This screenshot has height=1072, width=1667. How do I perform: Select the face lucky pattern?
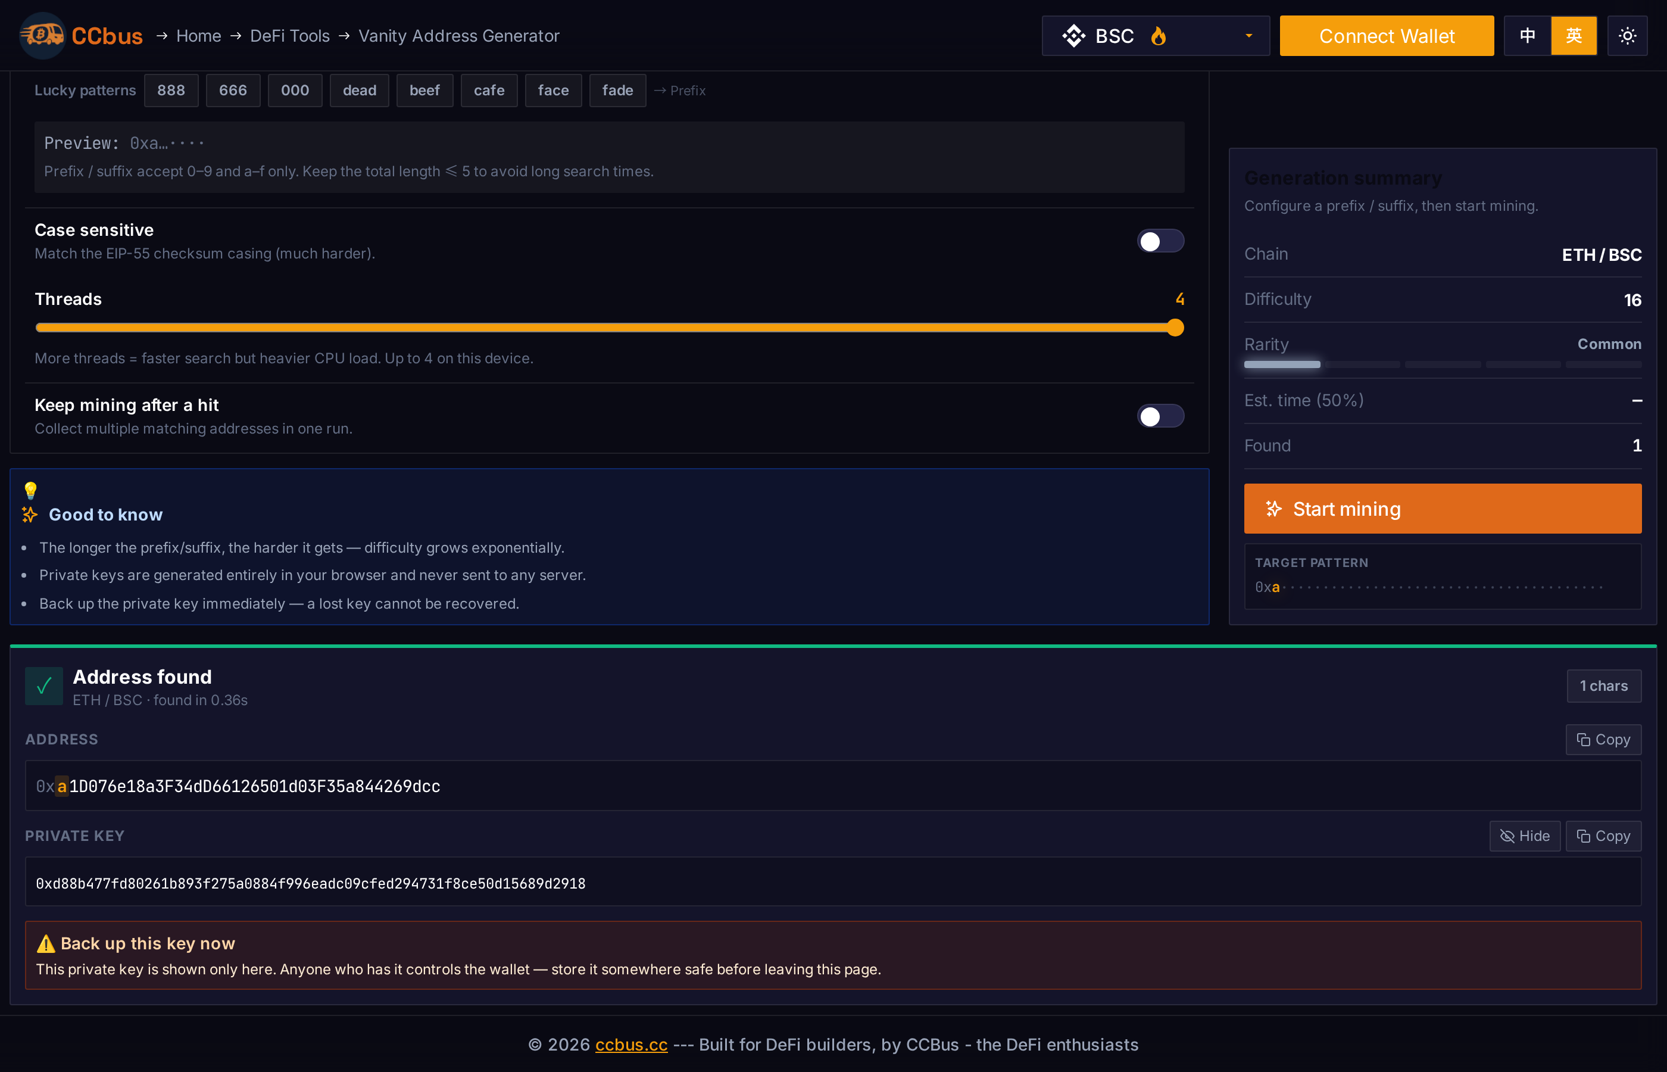[553, 91]
